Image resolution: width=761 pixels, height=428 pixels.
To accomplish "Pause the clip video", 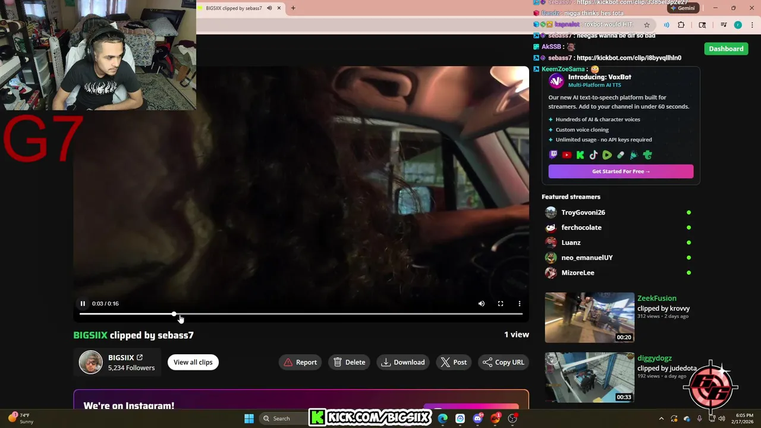I will 83,304.
